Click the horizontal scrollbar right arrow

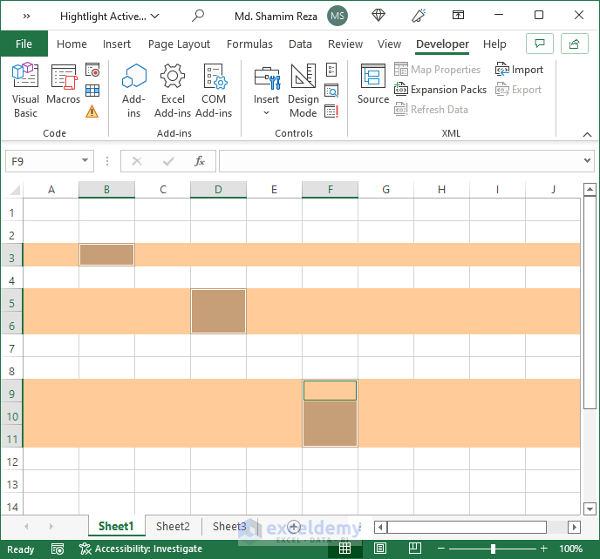(574, 528)
